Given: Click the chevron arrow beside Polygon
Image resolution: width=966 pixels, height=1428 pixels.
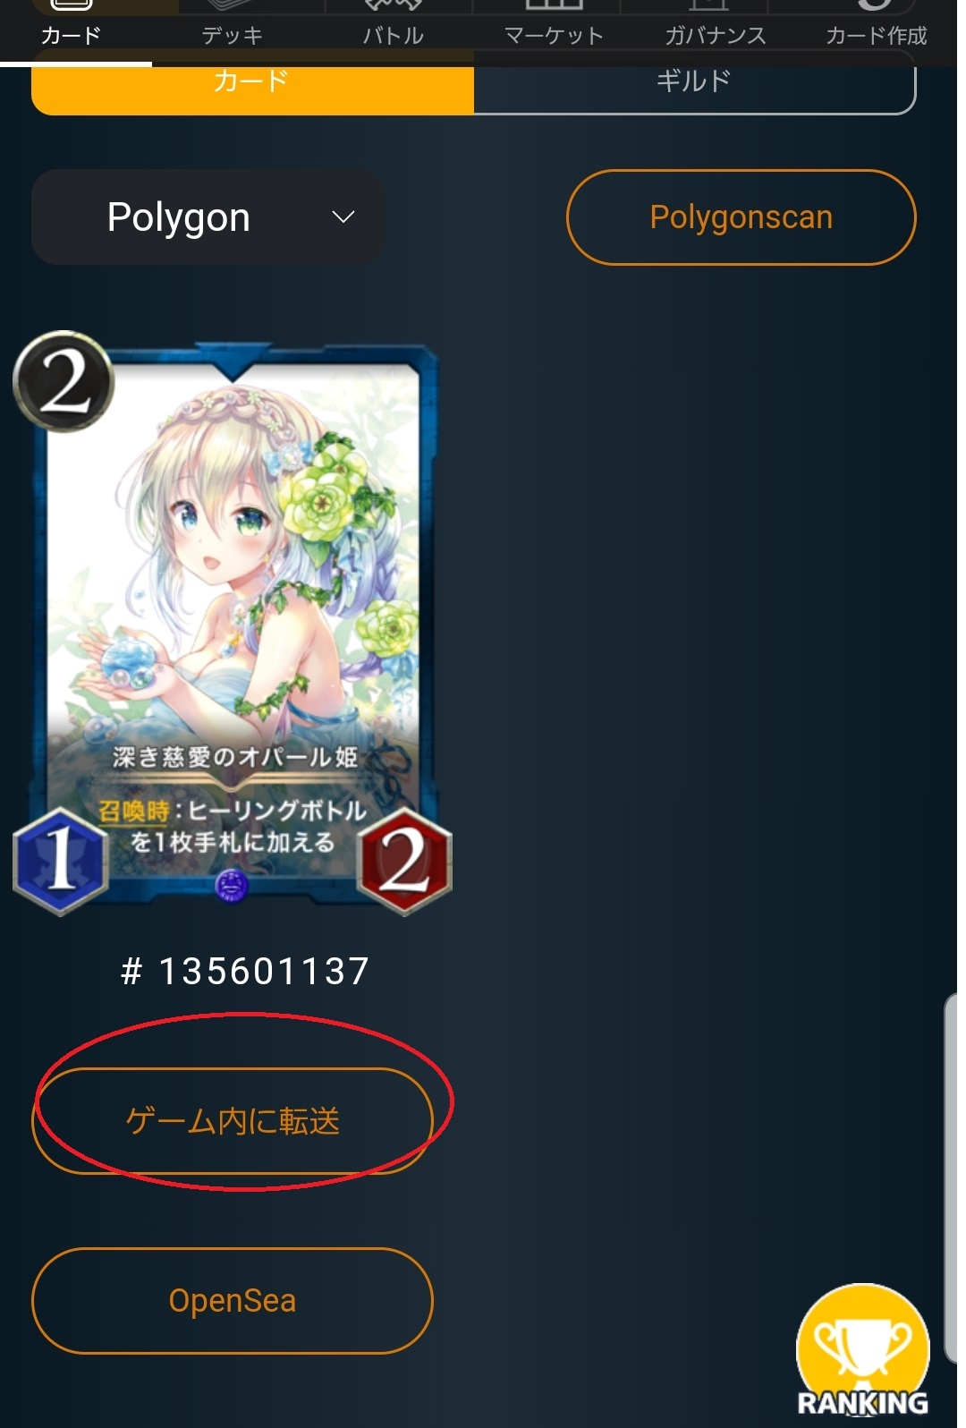Looking at the screenshot, I should coord(343,217).
